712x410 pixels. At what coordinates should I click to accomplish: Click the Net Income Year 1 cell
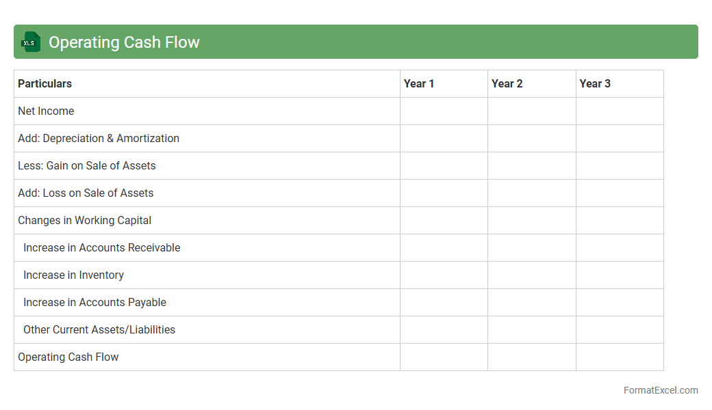click(444, 111)
